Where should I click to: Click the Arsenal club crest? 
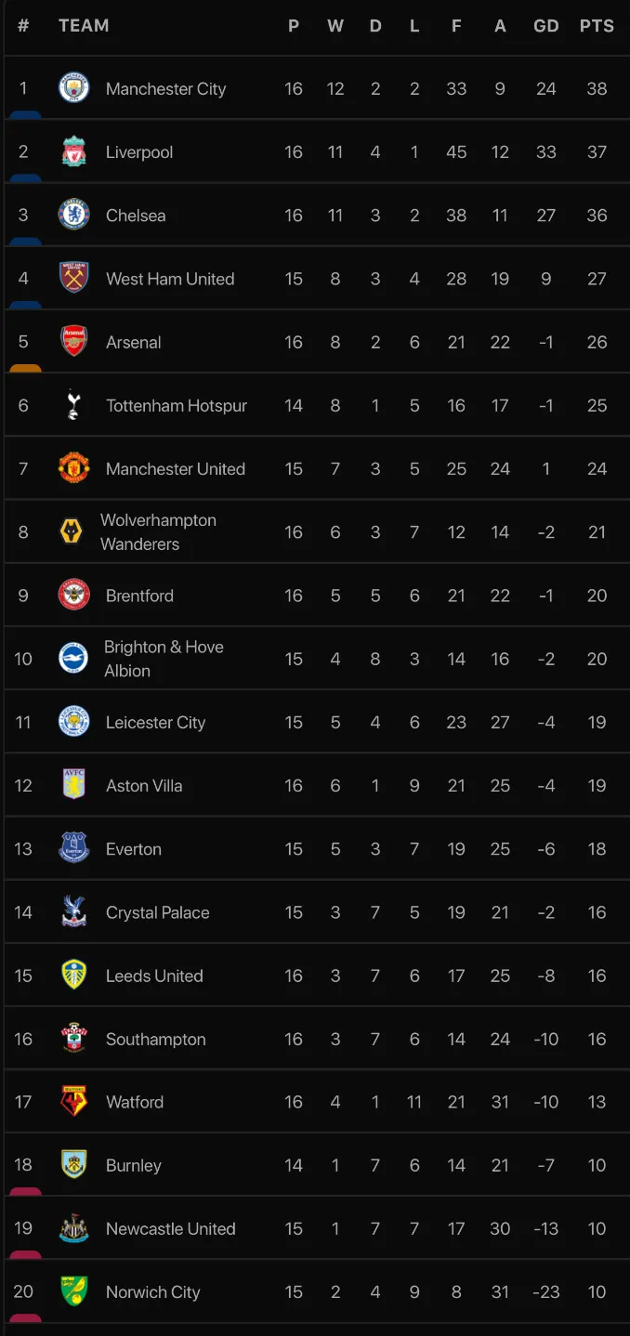click(73, 341)
